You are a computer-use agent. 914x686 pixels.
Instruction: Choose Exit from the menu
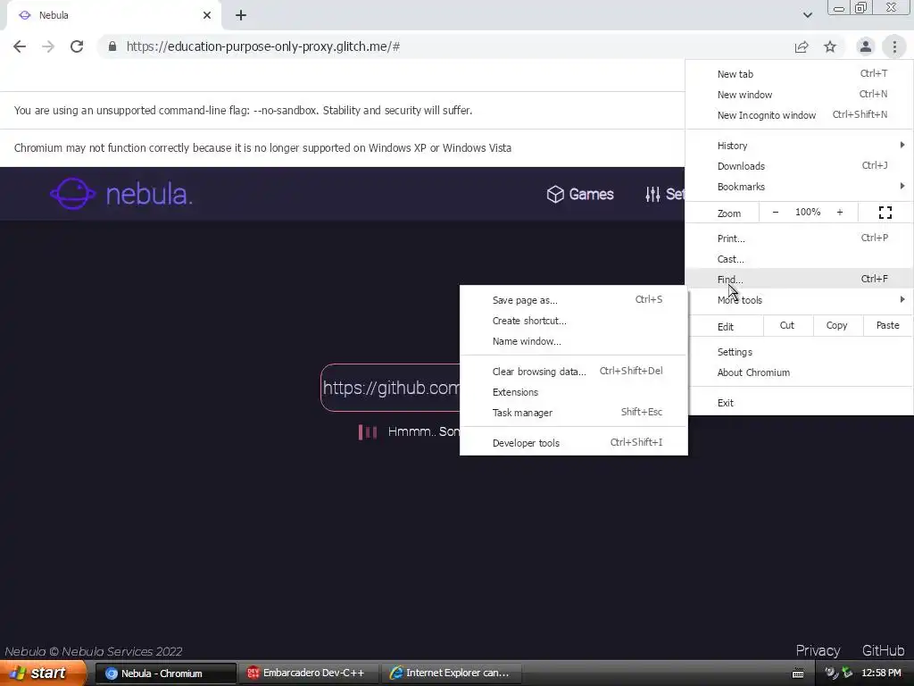tap(799, 403)
